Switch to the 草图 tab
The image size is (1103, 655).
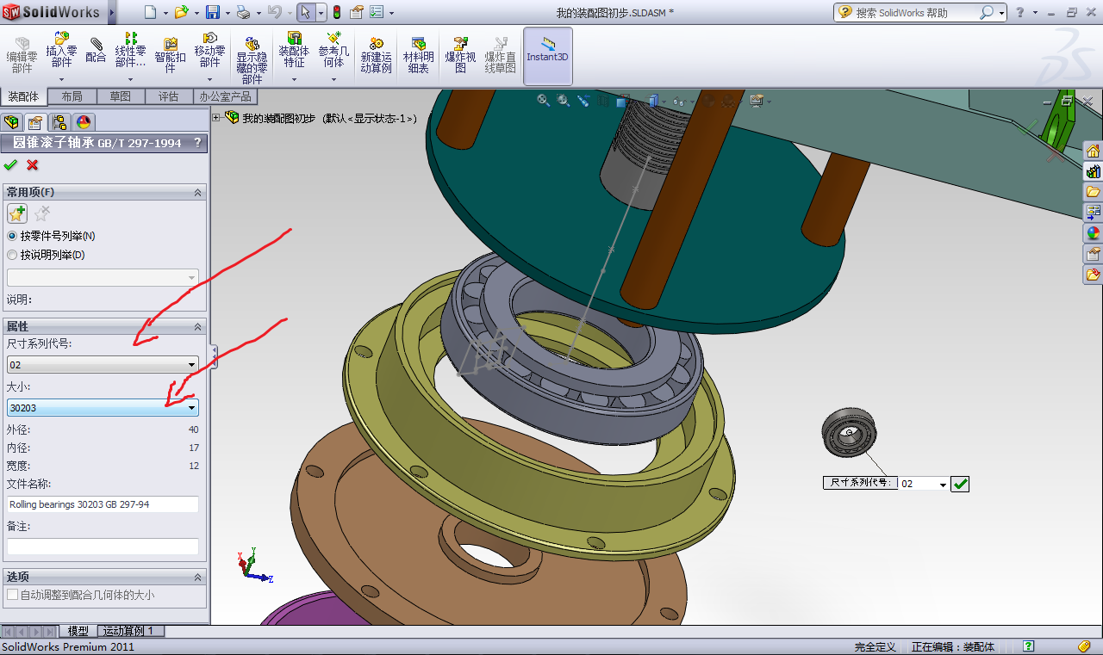point(120,96)
